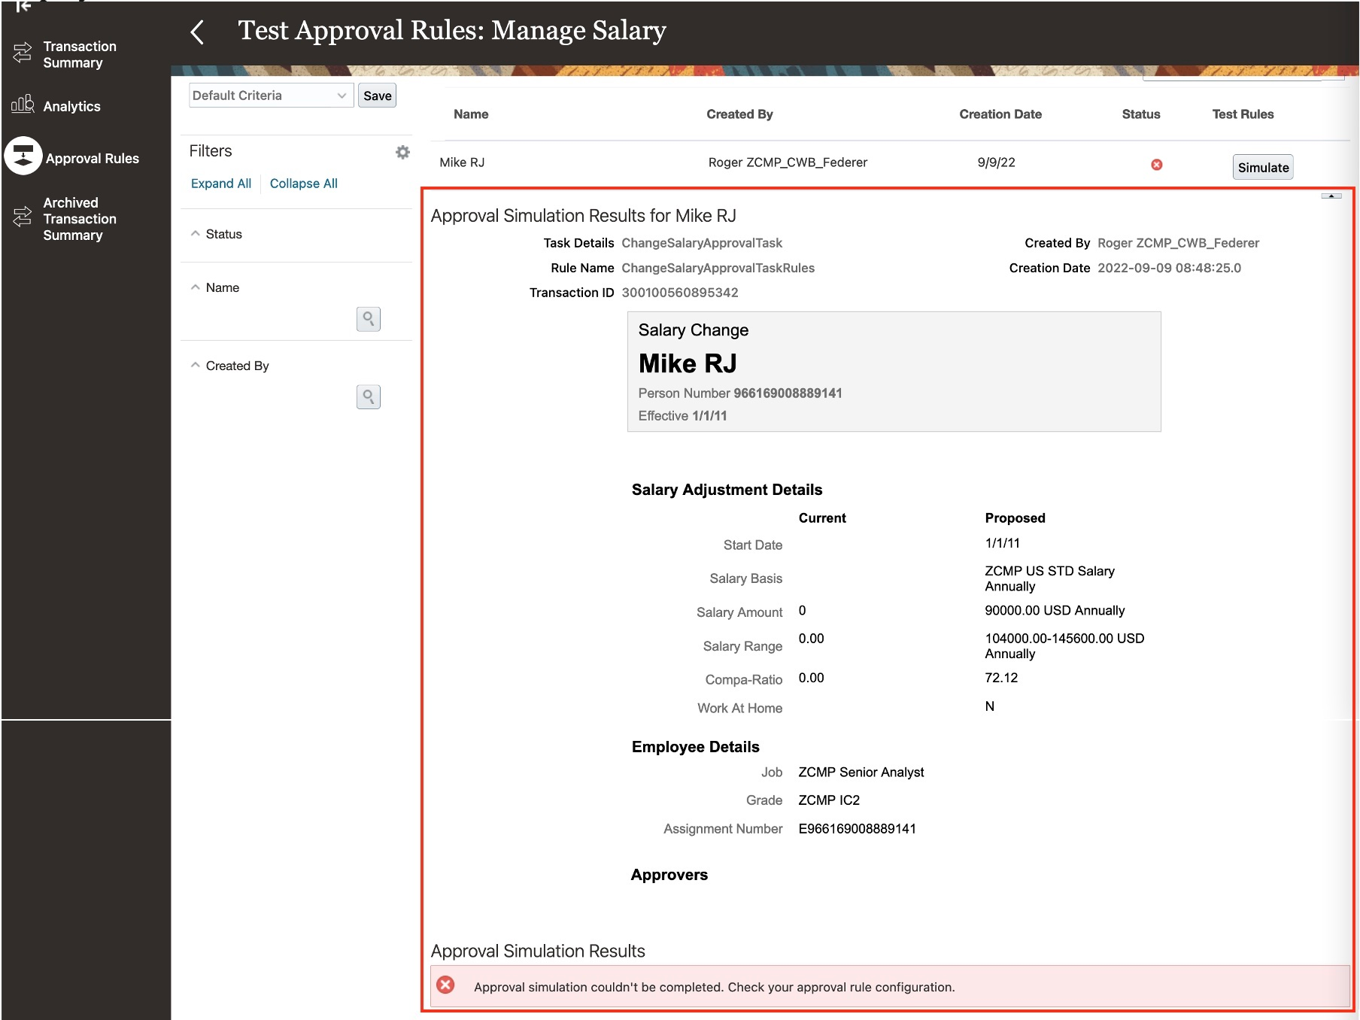Sort by the Name column header
This screenshot has height=1020, width=1360.
(x=471, y=114)
